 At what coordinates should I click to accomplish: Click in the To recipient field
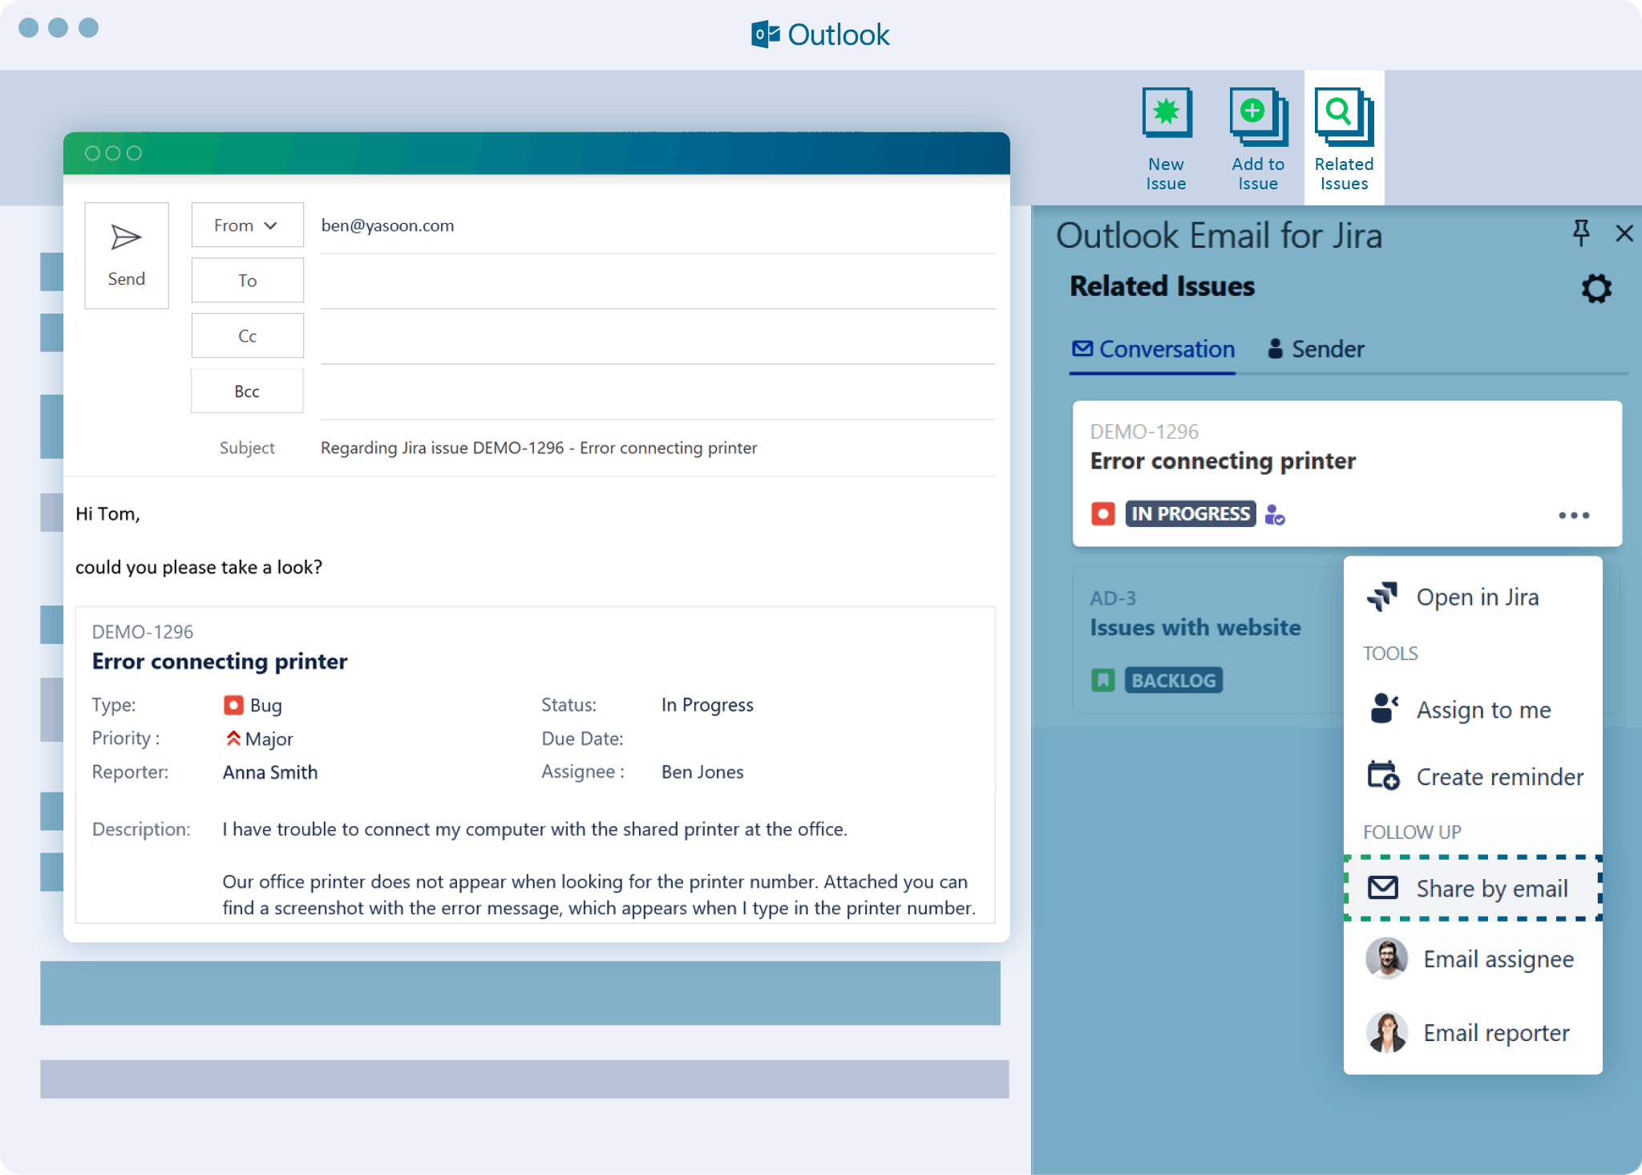[657, 282]
